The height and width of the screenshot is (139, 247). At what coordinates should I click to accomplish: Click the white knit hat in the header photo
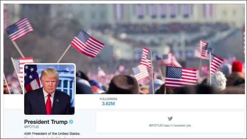[x=219, y=81]
